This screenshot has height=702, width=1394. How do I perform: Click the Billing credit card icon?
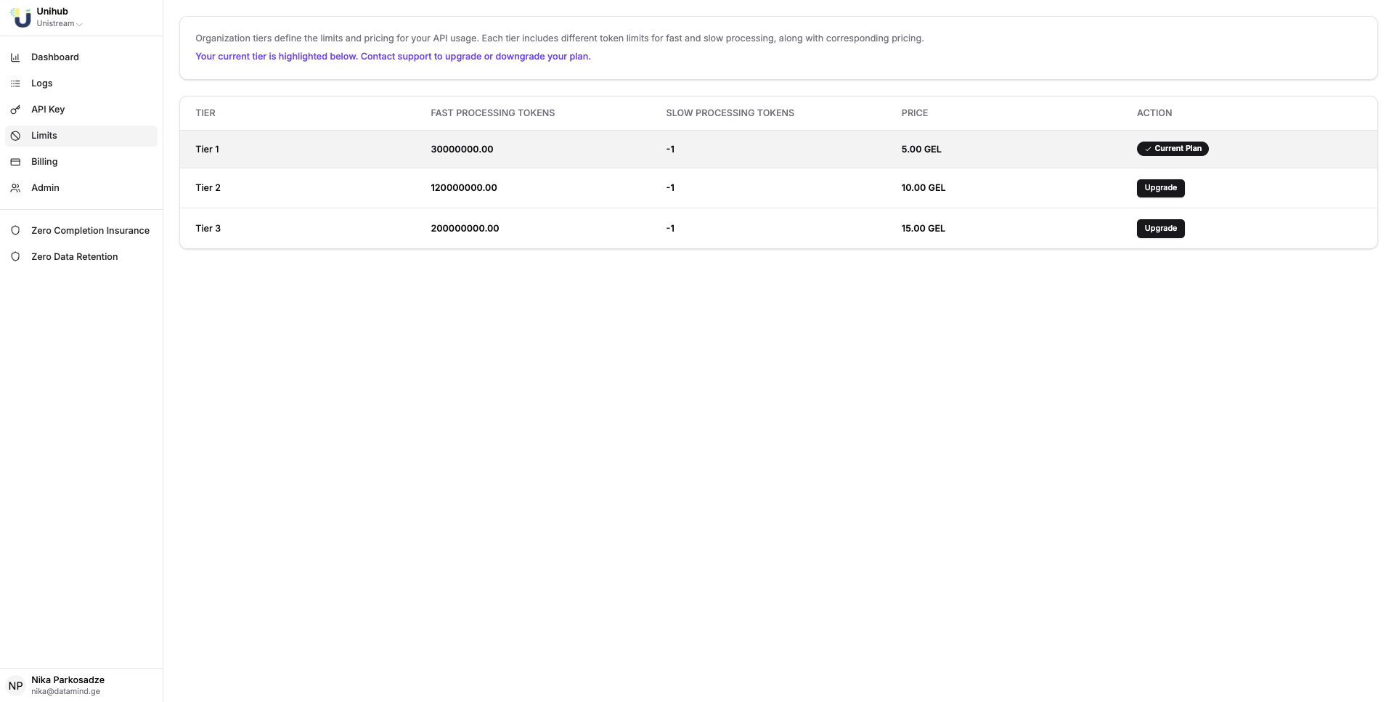click(x=15, y=162)
